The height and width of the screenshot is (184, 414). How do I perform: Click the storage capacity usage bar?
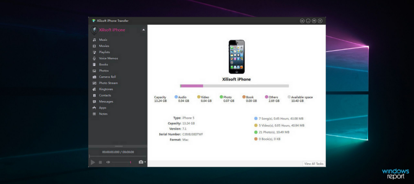pyautogui.click(x=235, y=86)
